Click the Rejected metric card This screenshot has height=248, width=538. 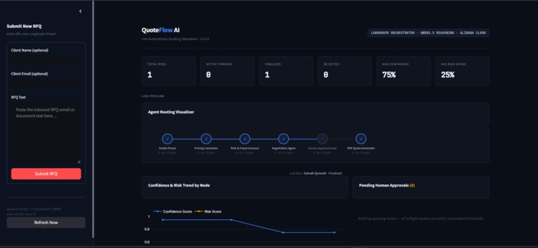coord(345,71)
